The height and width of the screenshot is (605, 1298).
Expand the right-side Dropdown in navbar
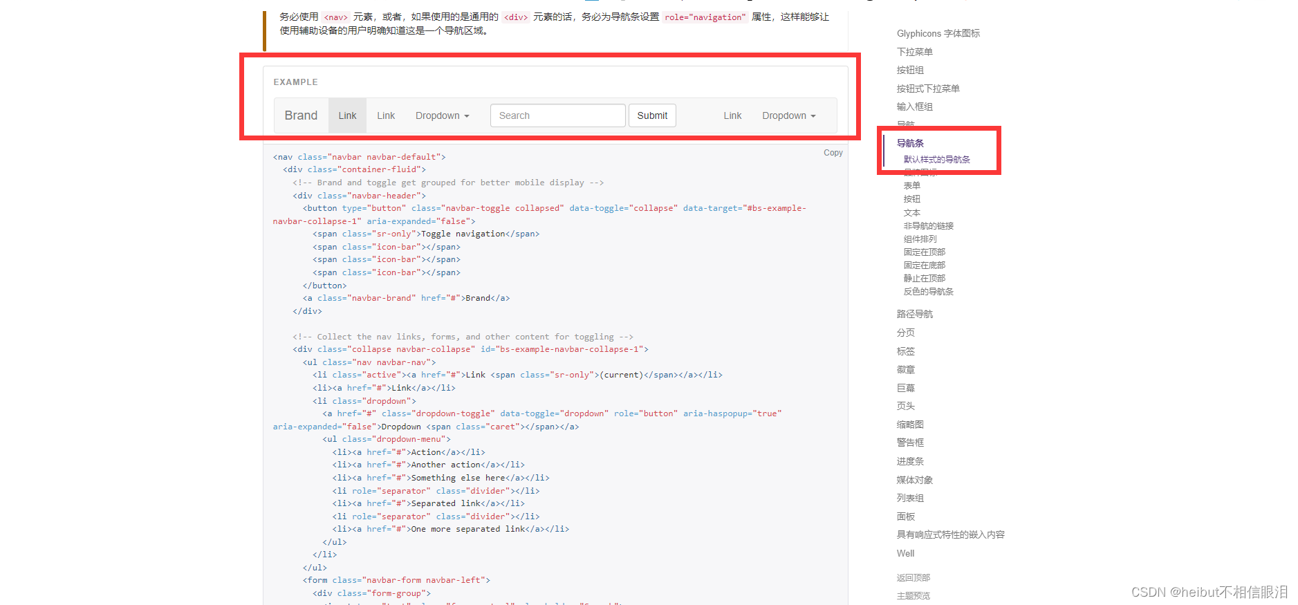(789, 115)
